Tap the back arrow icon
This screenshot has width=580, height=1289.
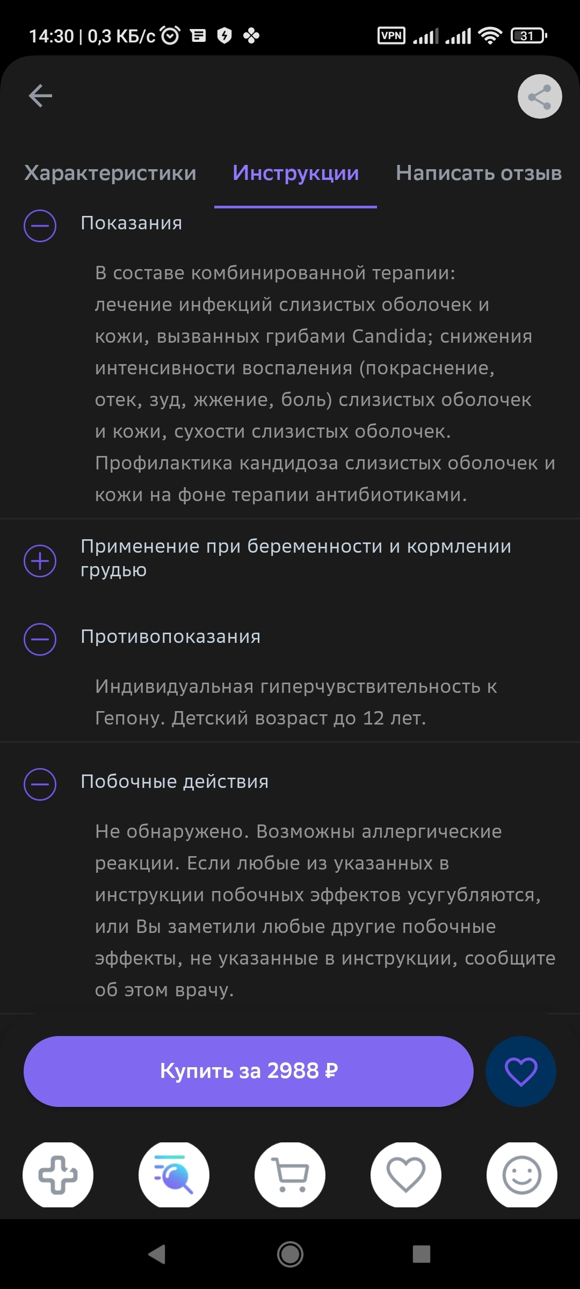click(x=40, y=96)
